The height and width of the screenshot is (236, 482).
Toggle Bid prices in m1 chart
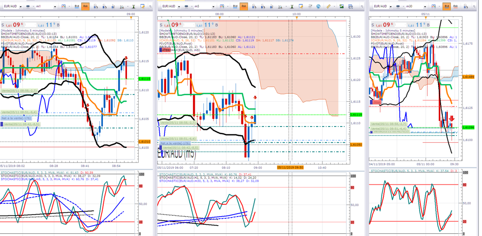pos(77,6)
